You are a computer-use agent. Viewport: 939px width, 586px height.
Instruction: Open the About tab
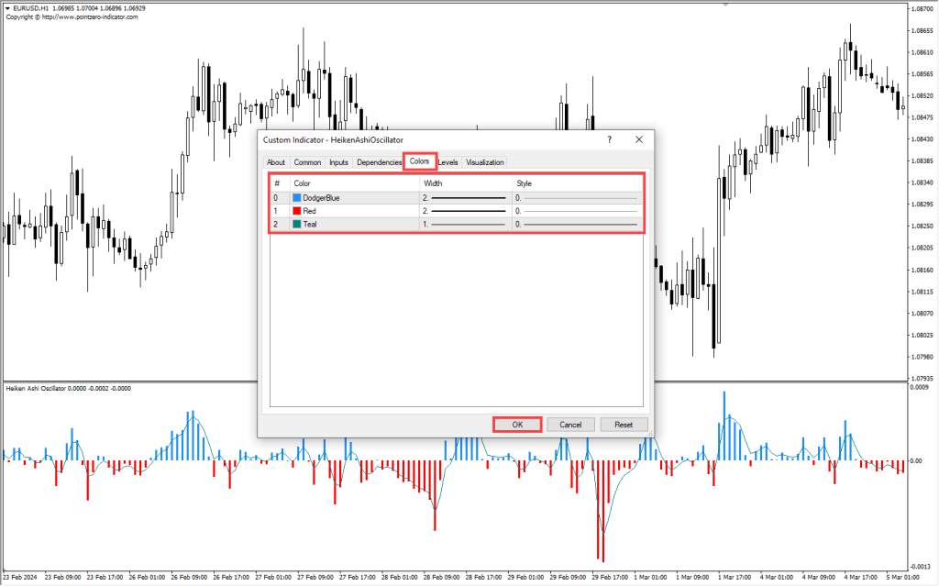275,162
